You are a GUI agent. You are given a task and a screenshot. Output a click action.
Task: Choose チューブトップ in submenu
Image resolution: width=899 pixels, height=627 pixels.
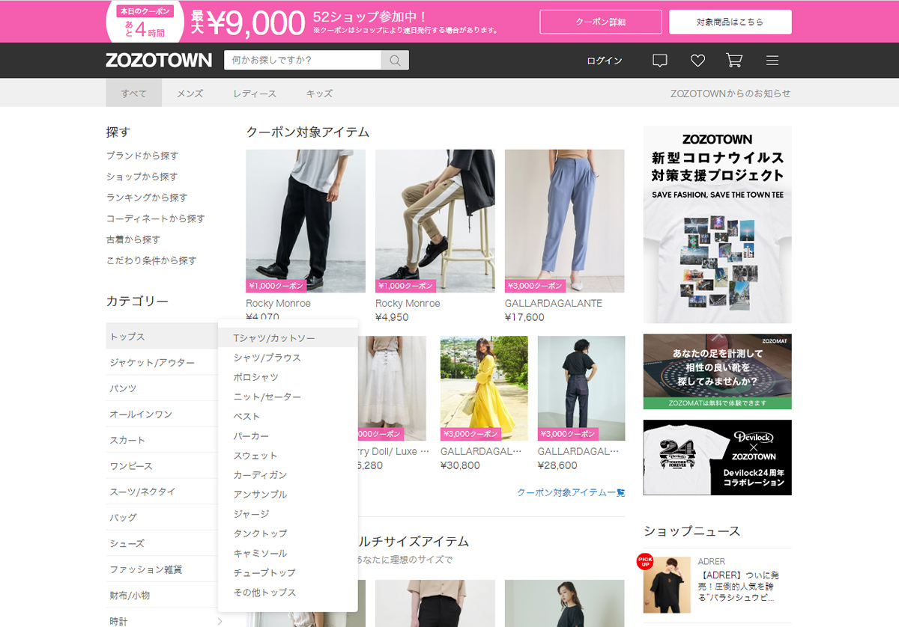tap(288, 572)
